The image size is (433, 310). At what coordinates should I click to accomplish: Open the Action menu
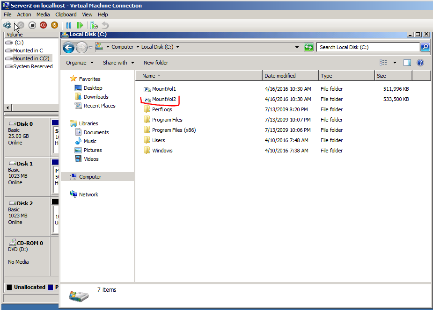tap(24, 14)
